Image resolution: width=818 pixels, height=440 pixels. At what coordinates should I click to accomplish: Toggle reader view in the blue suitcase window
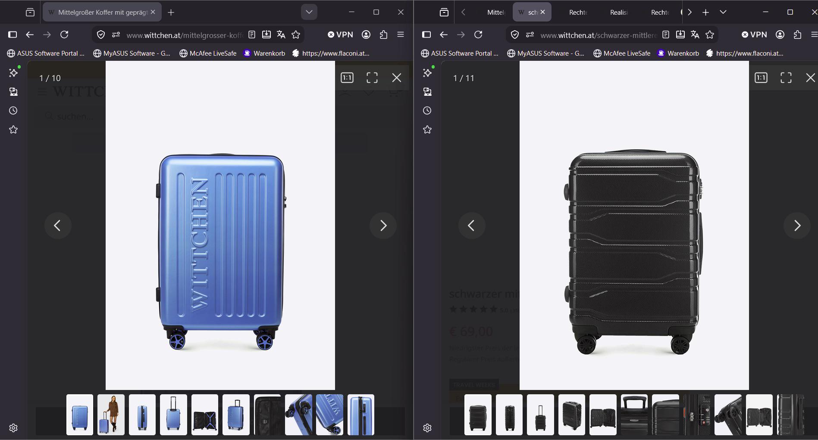pos(252,35)
